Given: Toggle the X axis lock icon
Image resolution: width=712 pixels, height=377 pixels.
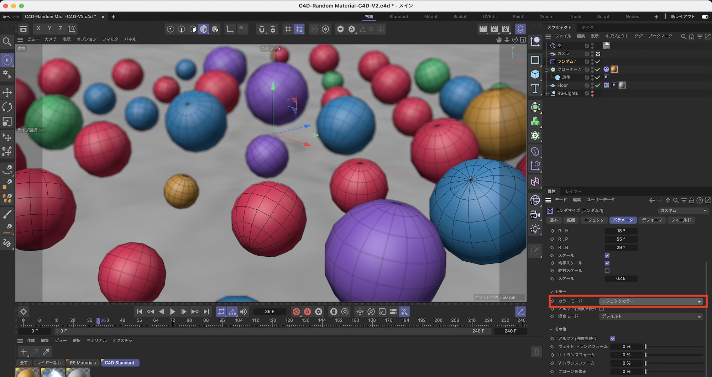Looking at the screenshot, I should [x=38, y=29].
